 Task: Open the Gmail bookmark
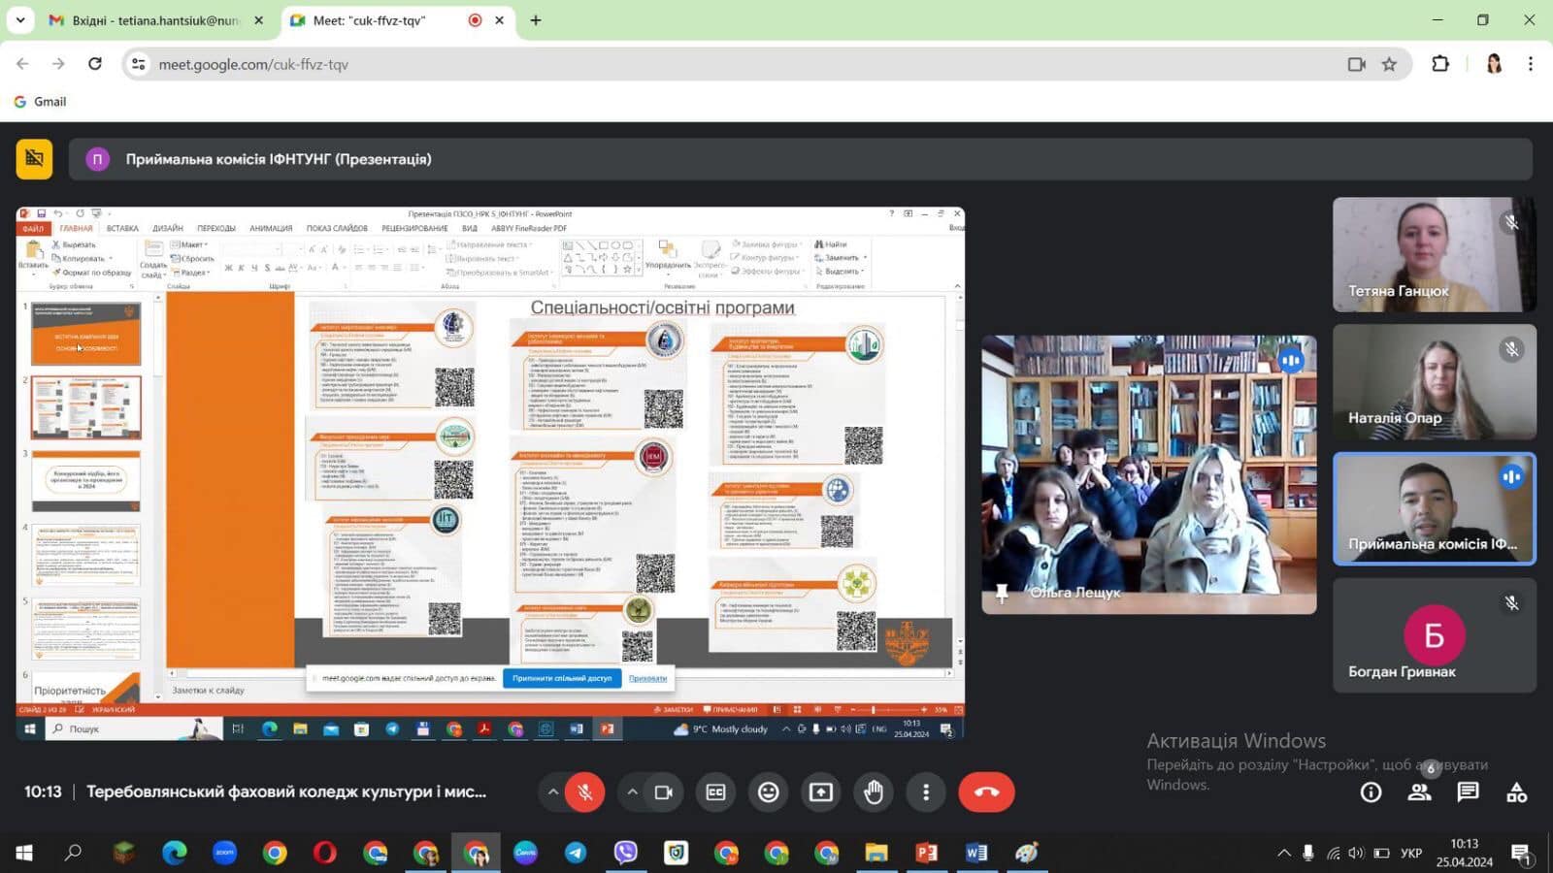[x=41, y=102]
